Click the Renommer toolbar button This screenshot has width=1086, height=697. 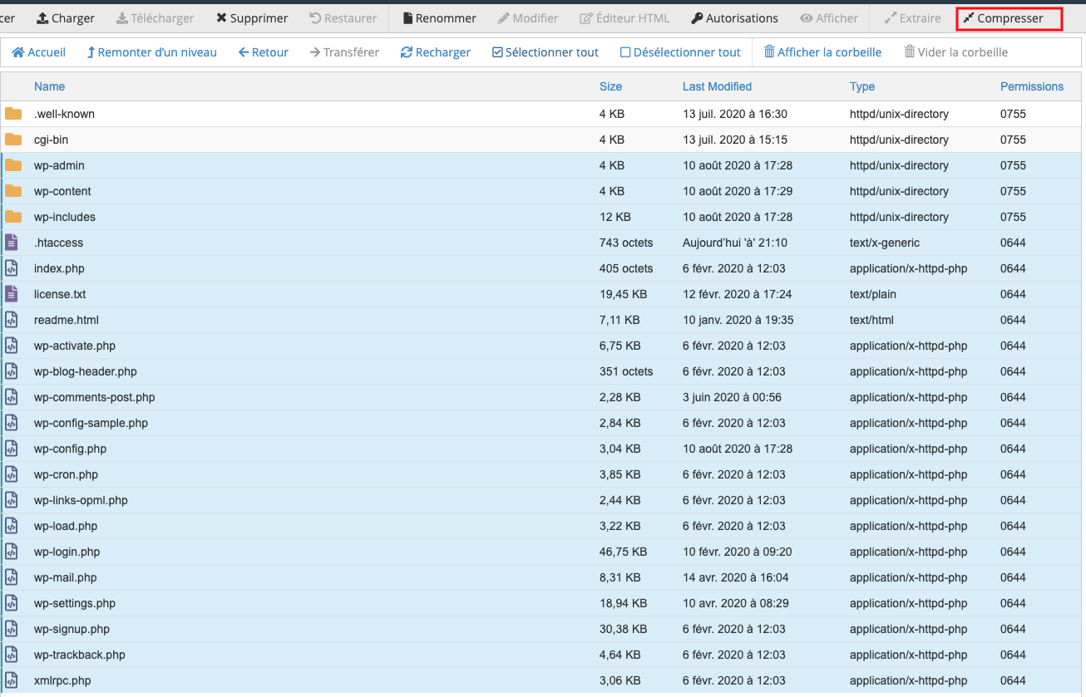(x=440, y=18)
